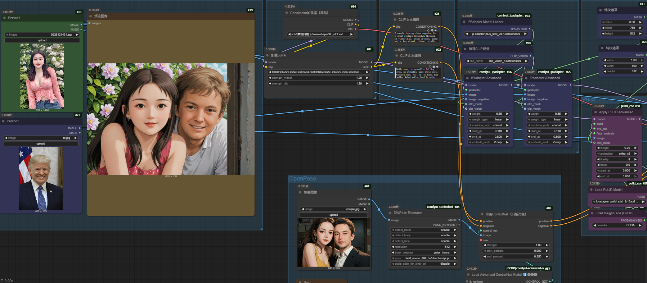Click the positive prompt text box in node #23
The height and width of the screenshot is (283, 647).
tap(417, 37)
